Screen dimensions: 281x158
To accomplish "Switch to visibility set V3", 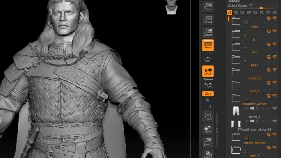I will 242,12.
